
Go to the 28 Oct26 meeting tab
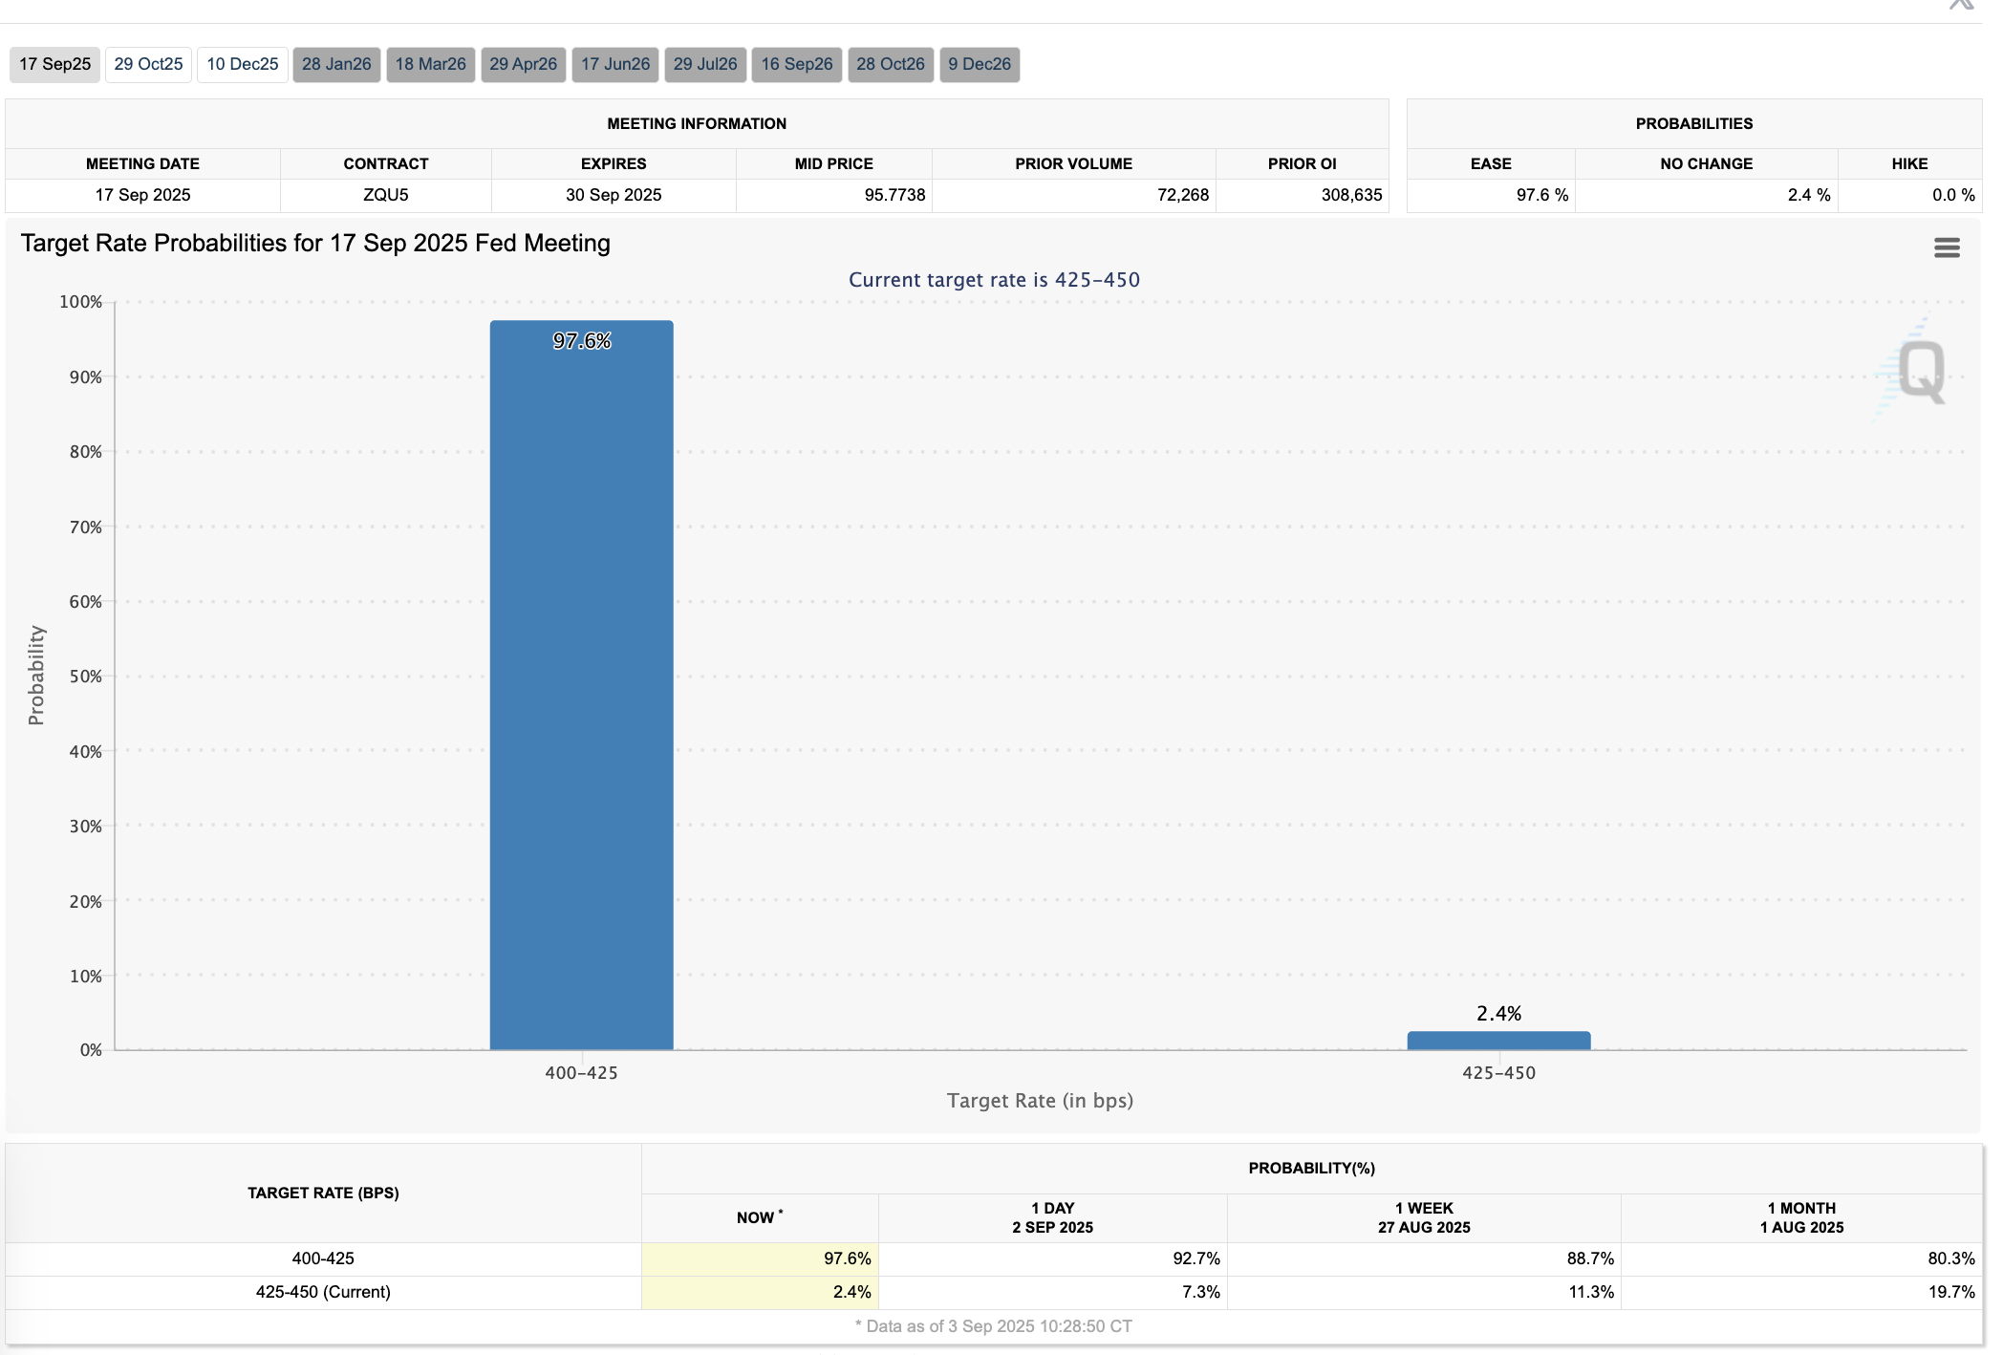tap(890, 64)
